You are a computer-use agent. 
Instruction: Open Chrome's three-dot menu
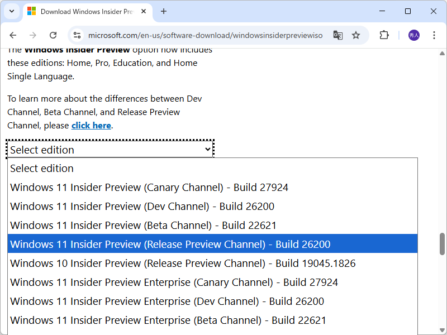coord(434,35)
